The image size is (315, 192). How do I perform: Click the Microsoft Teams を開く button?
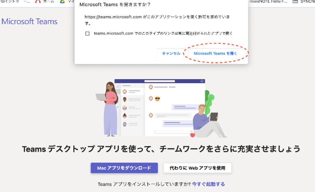tap(215, 53)
